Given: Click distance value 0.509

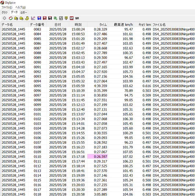Looking at the screenshot, I should [x=147, y=95].
